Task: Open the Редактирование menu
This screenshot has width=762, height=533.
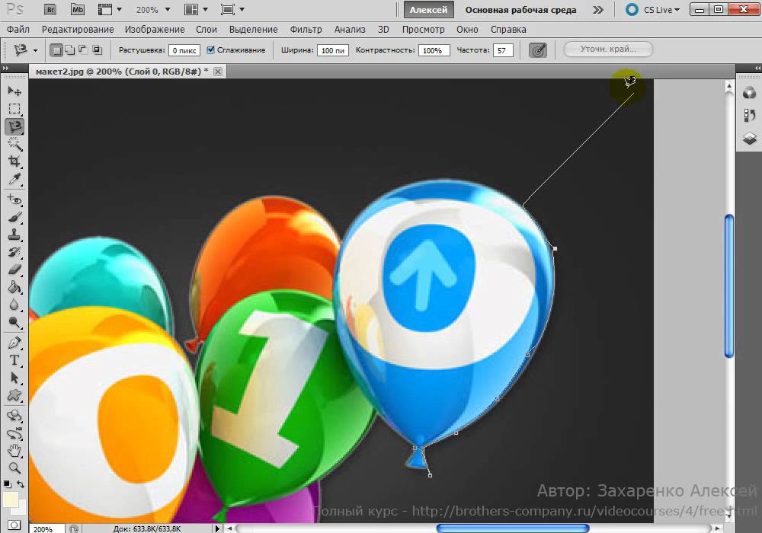Action: click(x=78, y=30)
